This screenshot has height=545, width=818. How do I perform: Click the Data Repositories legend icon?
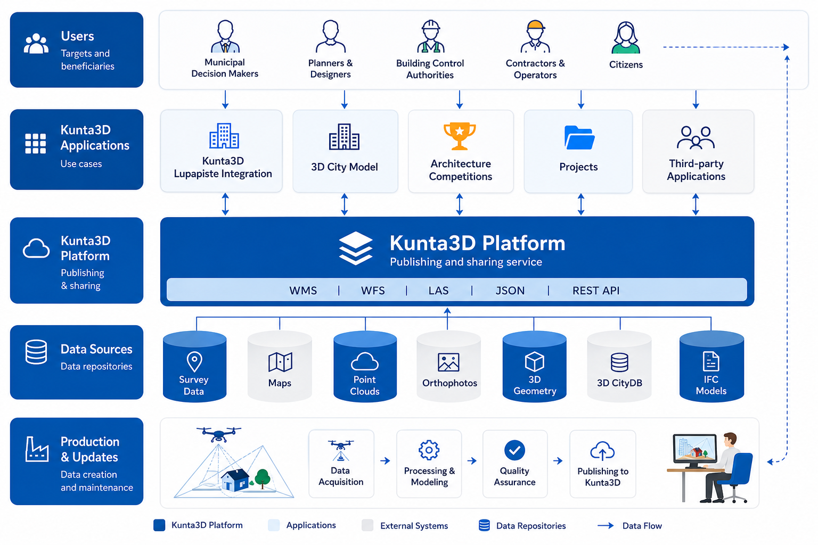click(x=484, y=525)
